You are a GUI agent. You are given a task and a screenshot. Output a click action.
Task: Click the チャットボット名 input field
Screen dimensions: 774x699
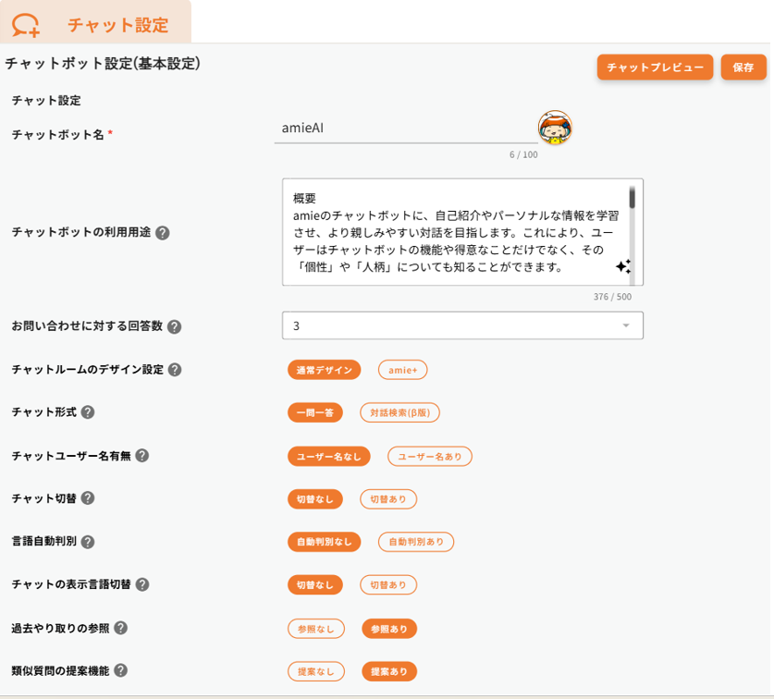[406, 129]
